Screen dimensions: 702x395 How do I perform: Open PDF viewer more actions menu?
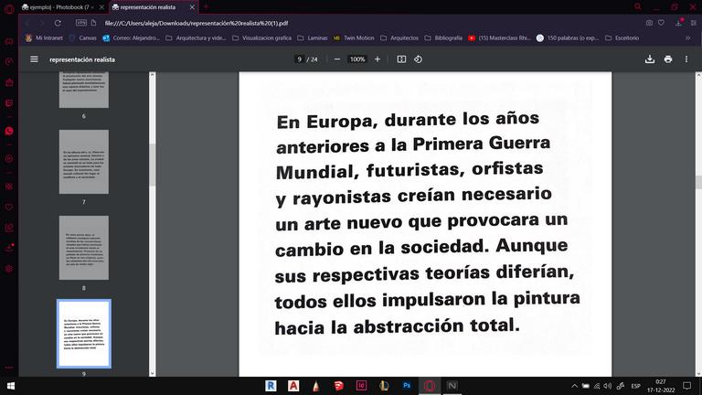(686, 59)
